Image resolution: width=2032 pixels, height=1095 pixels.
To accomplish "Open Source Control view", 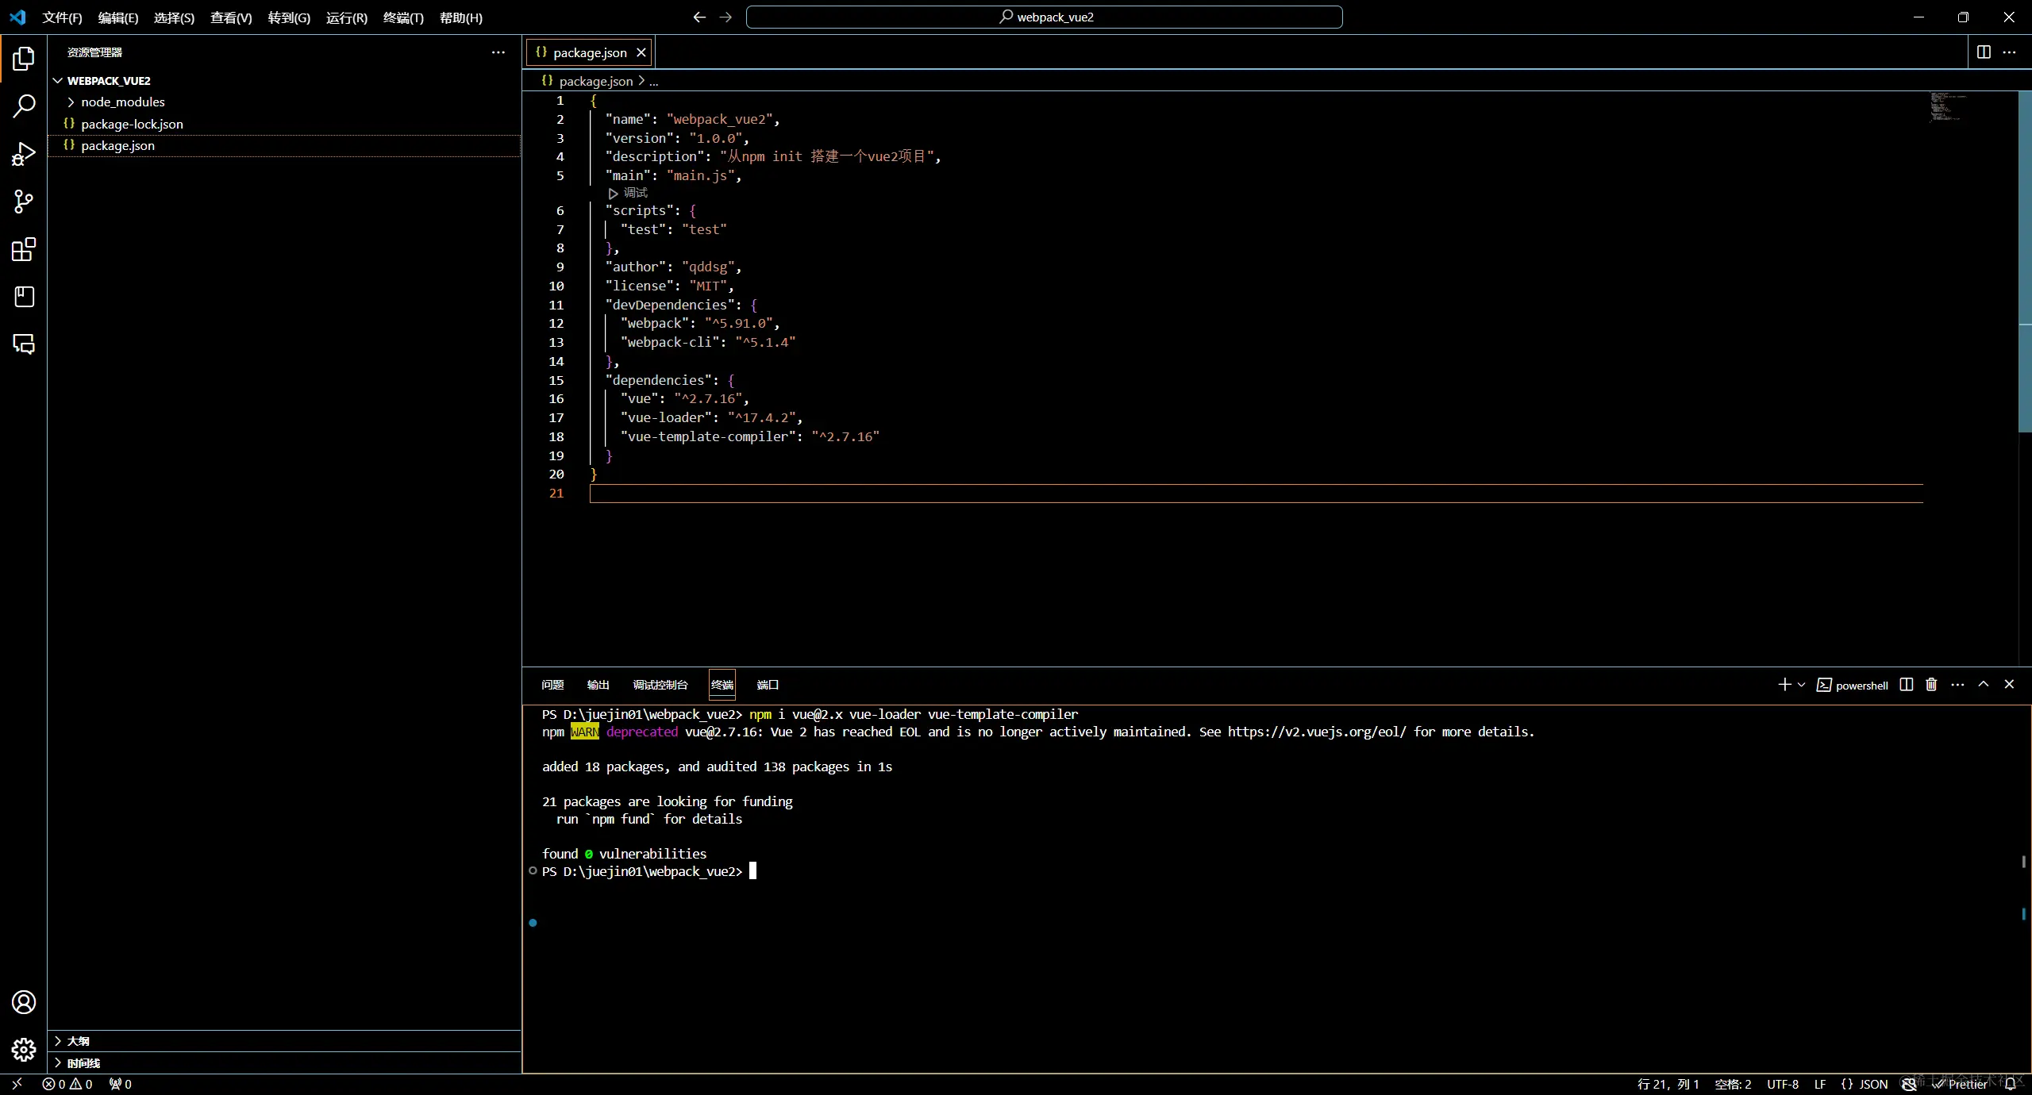I will click(24, 202).
